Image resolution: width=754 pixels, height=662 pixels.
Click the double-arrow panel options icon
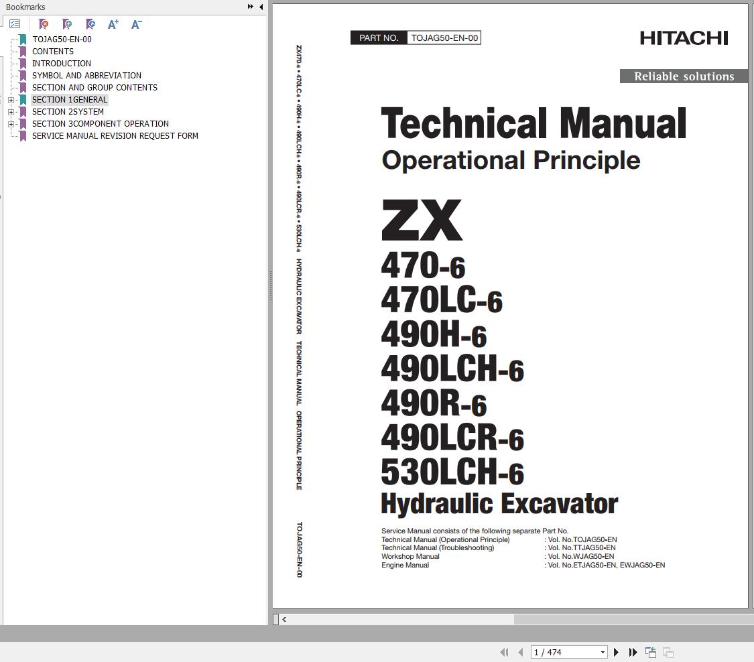point(251,7)
